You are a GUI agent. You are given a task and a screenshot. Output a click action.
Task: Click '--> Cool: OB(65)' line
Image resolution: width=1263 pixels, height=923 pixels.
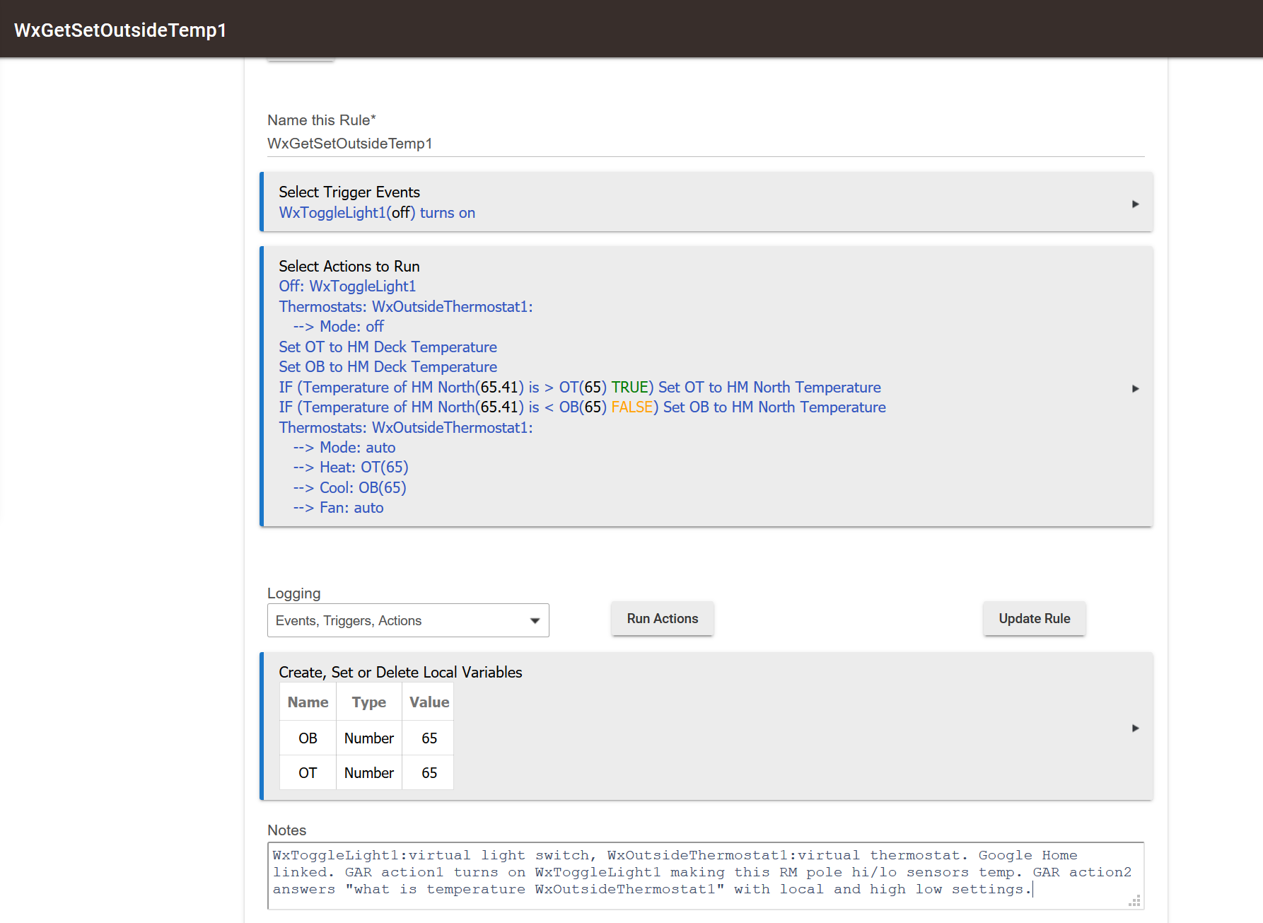(x=350, y=488)
